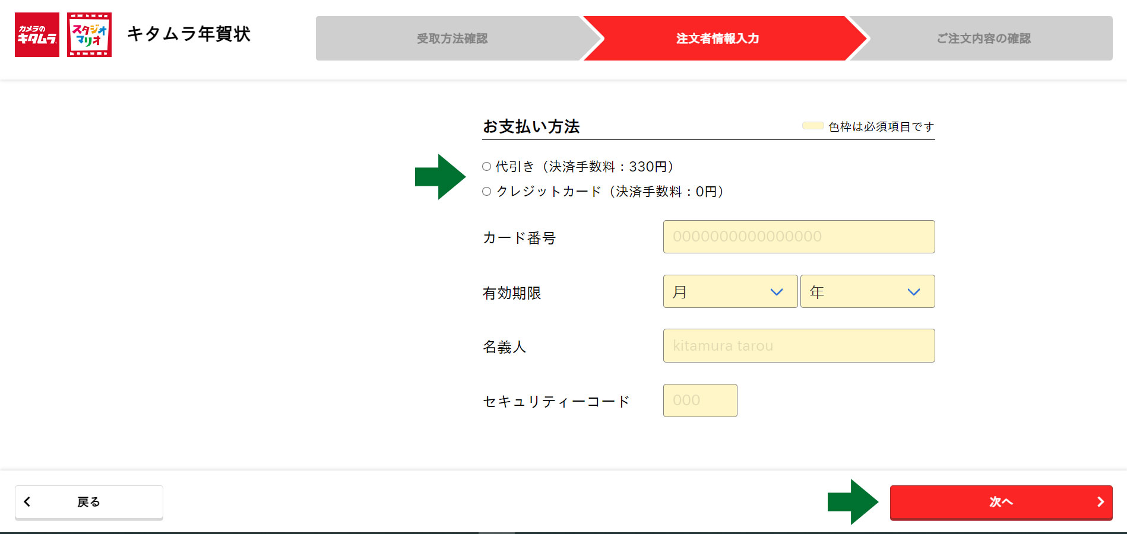Click the カメラのキタムラ logo
This screenshot has height=534, width=1127.
[x=37, y=34]
